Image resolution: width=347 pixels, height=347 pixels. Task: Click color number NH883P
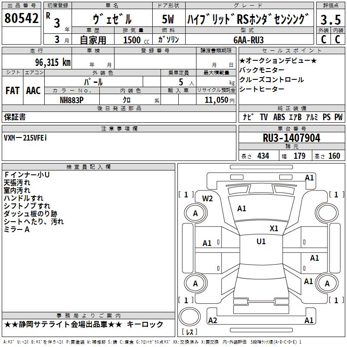tap(72, 100)
